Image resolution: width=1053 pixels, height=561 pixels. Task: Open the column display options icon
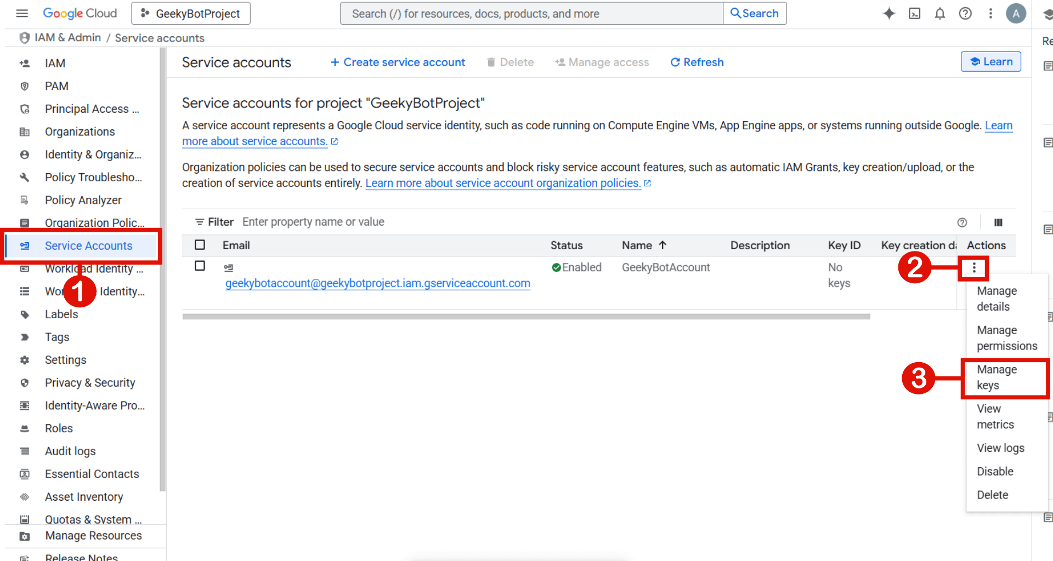[x=998, y=222]
